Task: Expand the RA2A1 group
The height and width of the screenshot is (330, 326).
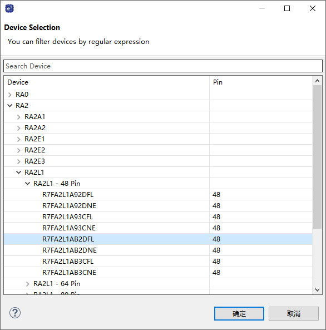Action: [19, 117]
